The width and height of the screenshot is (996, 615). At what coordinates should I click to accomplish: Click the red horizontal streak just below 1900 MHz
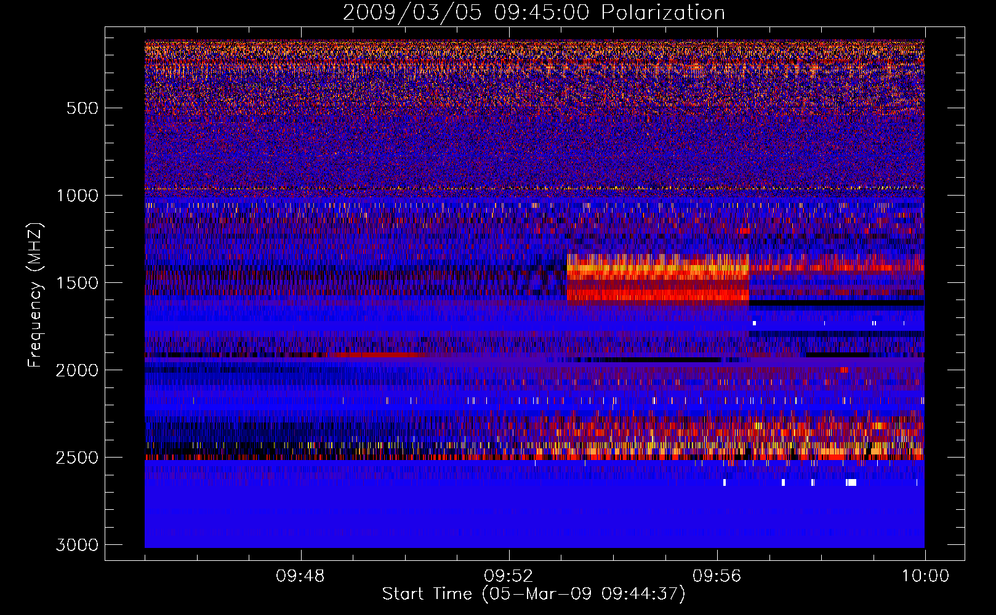[374, 355]
